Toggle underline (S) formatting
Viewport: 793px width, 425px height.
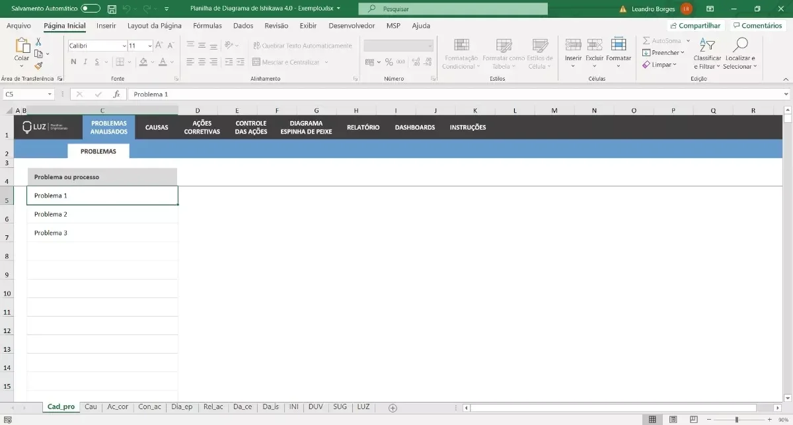97,62
